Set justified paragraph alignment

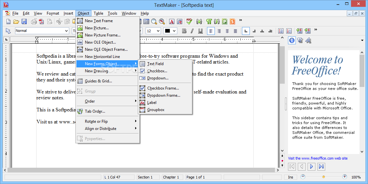tap(235, 31)
